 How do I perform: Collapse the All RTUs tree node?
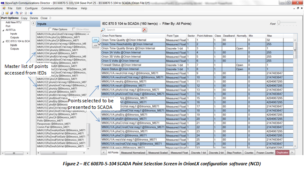[3, 30]
